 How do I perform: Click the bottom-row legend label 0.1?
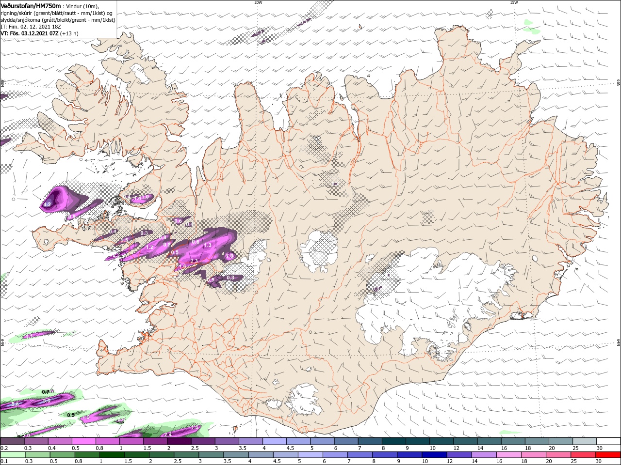click(x=4, y=462)
